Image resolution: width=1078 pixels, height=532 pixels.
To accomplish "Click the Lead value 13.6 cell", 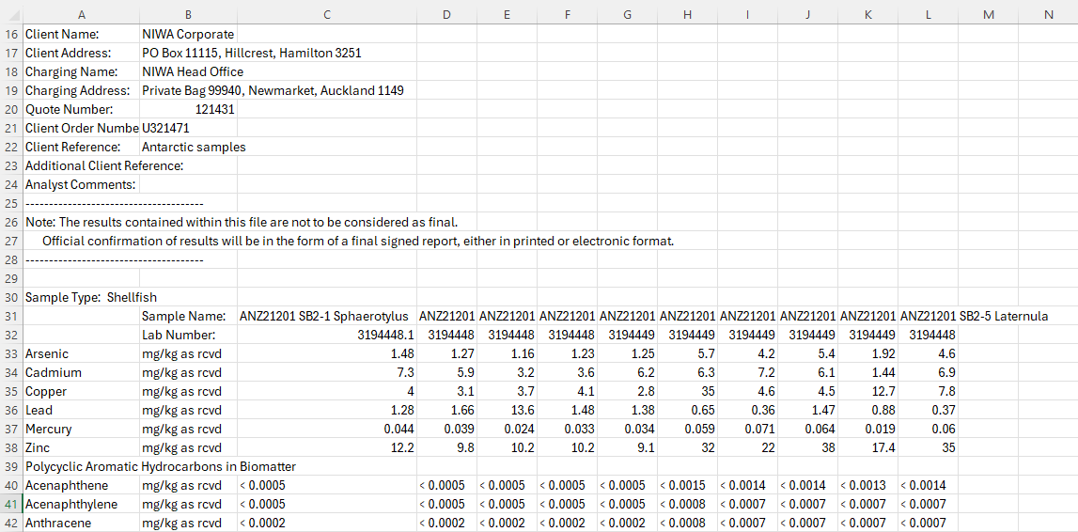I will [507, 411].
